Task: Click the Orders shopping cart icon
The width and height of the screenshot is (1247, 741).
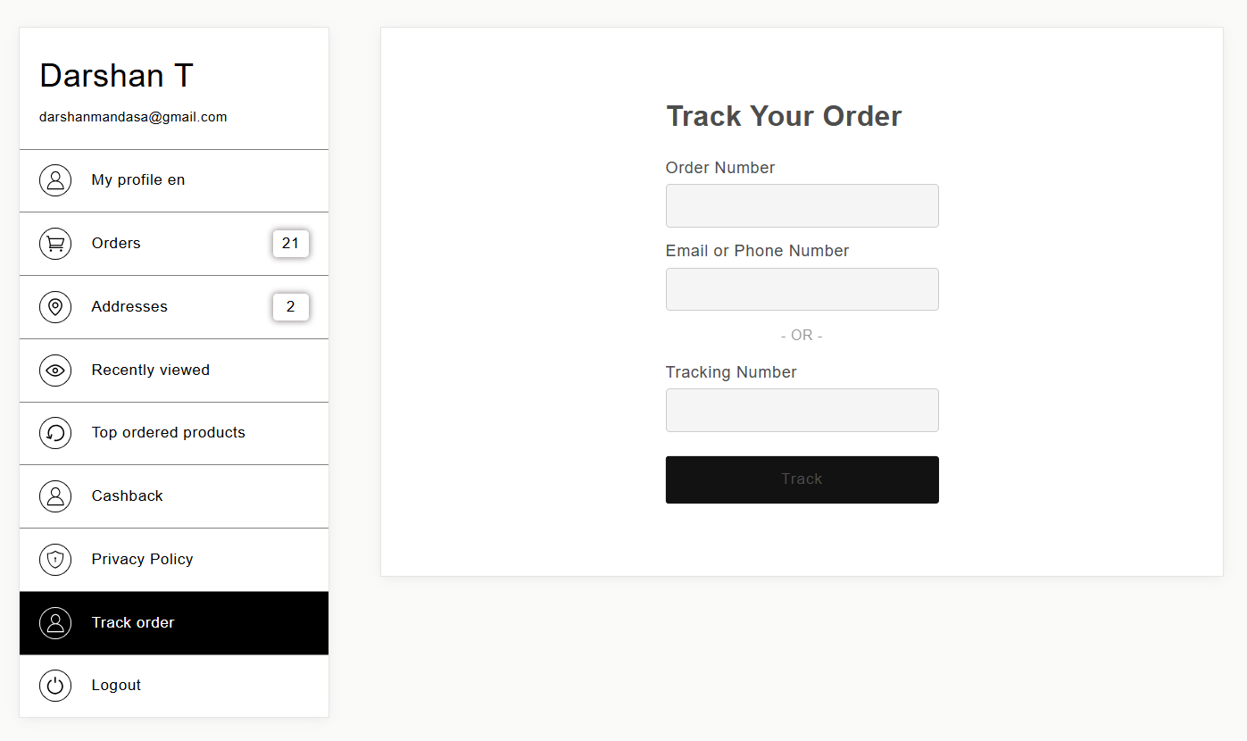Action: (x=55, y=244)
